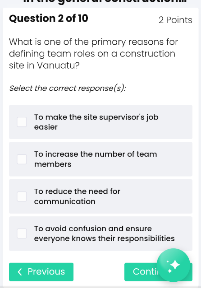This screenshot has height=289, width=201.
Task: Click the question text about Vanuatu construction site
Action: coord(93,54)
